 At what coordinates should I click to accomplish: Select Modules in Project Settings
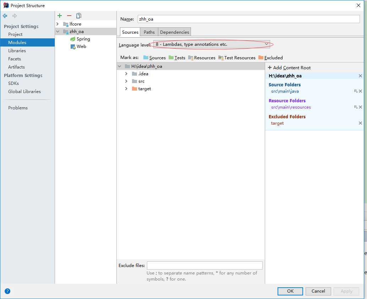click(27, 42)
